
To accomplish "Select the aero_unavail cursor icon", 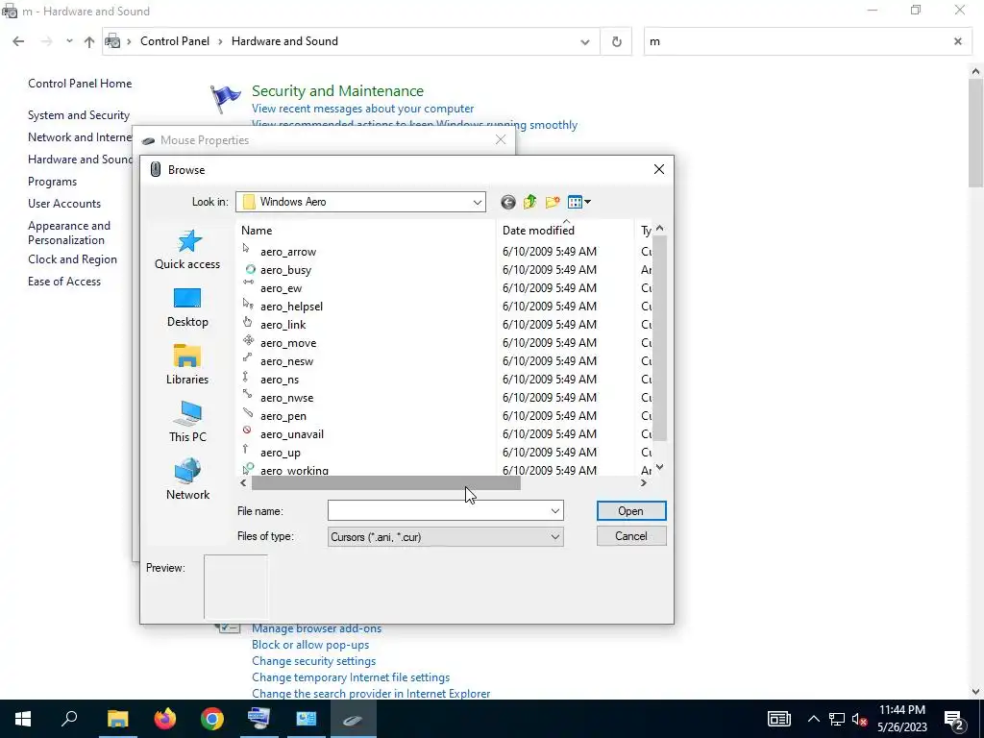I will coord(247,430).
